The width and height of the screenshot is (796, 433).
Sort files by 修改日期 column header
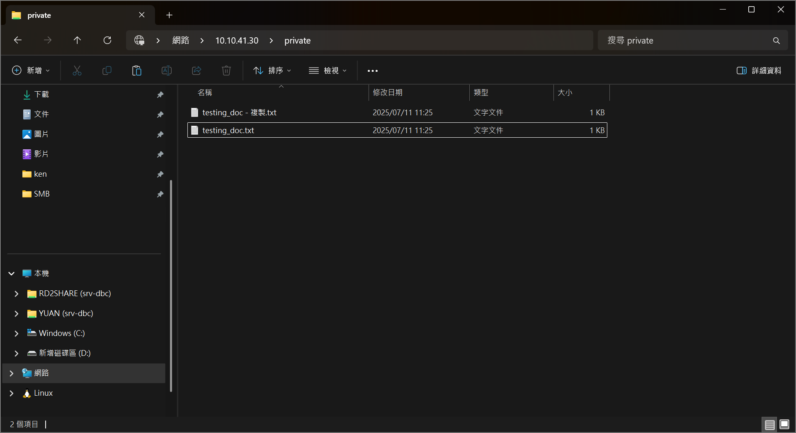(x=388, y=92)
